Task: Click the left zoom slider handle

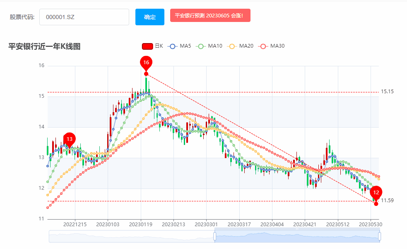Action: [214, 237]
